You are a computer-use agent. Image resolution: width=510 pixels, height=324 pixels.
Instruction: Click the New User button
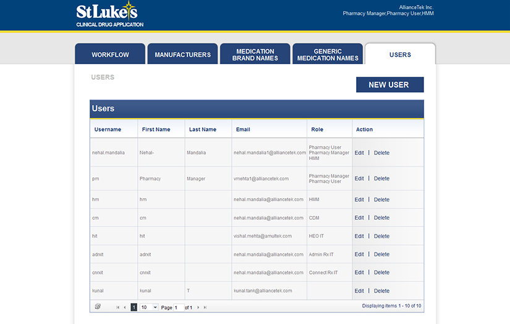(390, 85)
